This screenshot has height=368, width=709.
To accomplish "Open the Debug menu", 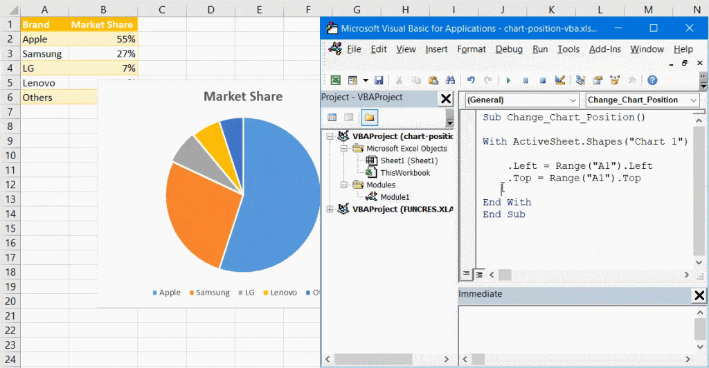I will pyautogui.click(x=509, y=49).
